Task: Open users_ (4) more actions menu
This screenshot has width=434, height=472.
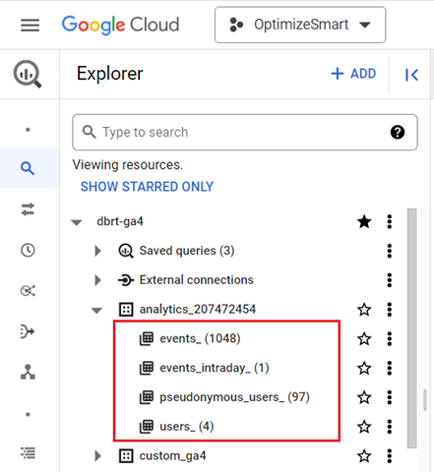Action: tap(390, 427)
